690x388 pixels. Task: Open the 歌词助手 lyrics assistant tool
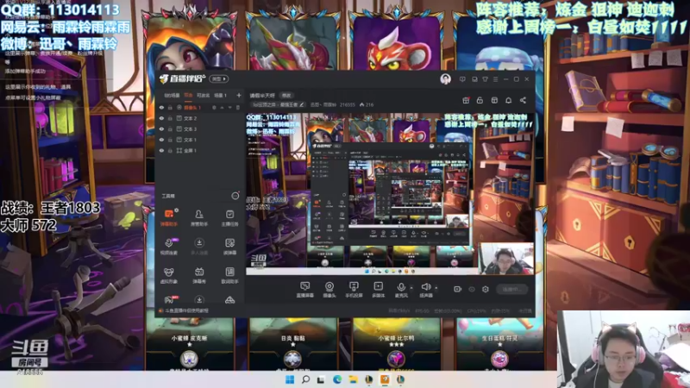click(229, 275)
